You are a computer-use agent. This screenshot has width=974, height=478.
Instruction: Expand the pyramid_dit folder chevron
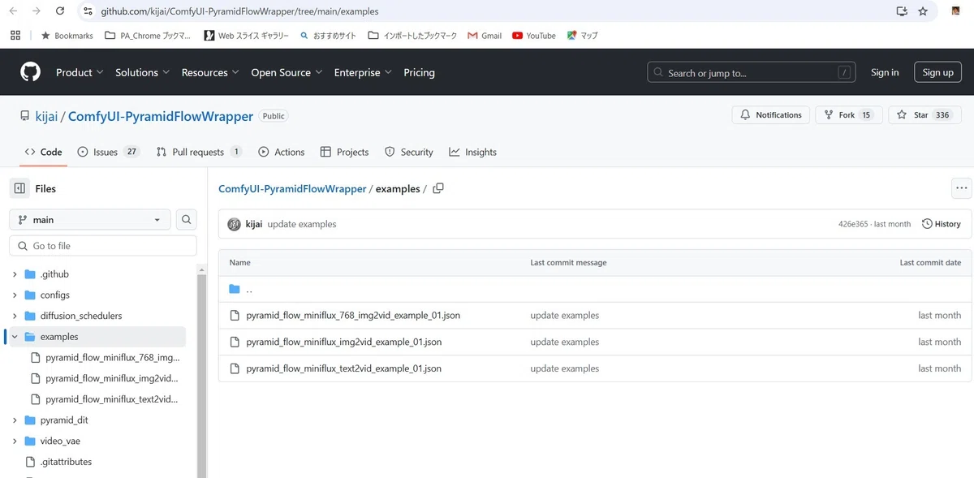[x=15, y=420]
